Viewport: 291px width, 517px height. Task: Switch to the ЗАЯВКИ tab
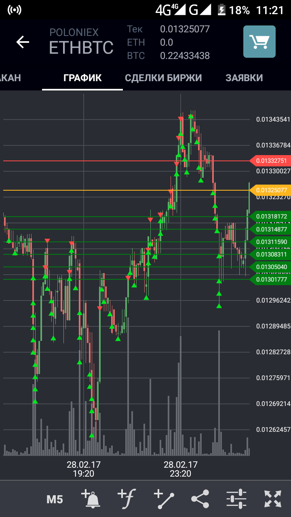pyautogui.click(x=244, y=78)
